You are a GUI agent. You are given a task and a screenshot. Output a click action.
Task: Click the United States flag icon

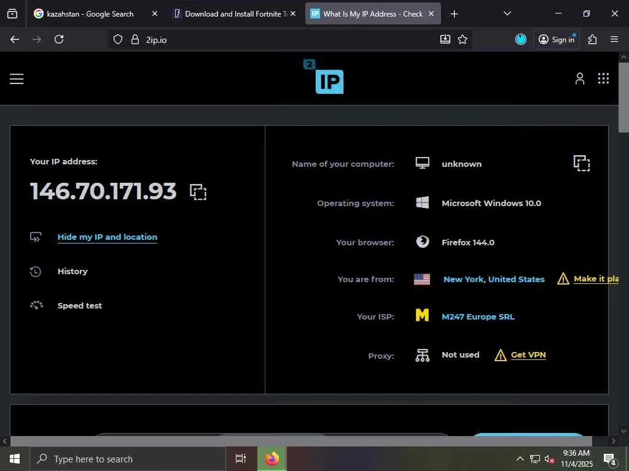pos(422,279)
